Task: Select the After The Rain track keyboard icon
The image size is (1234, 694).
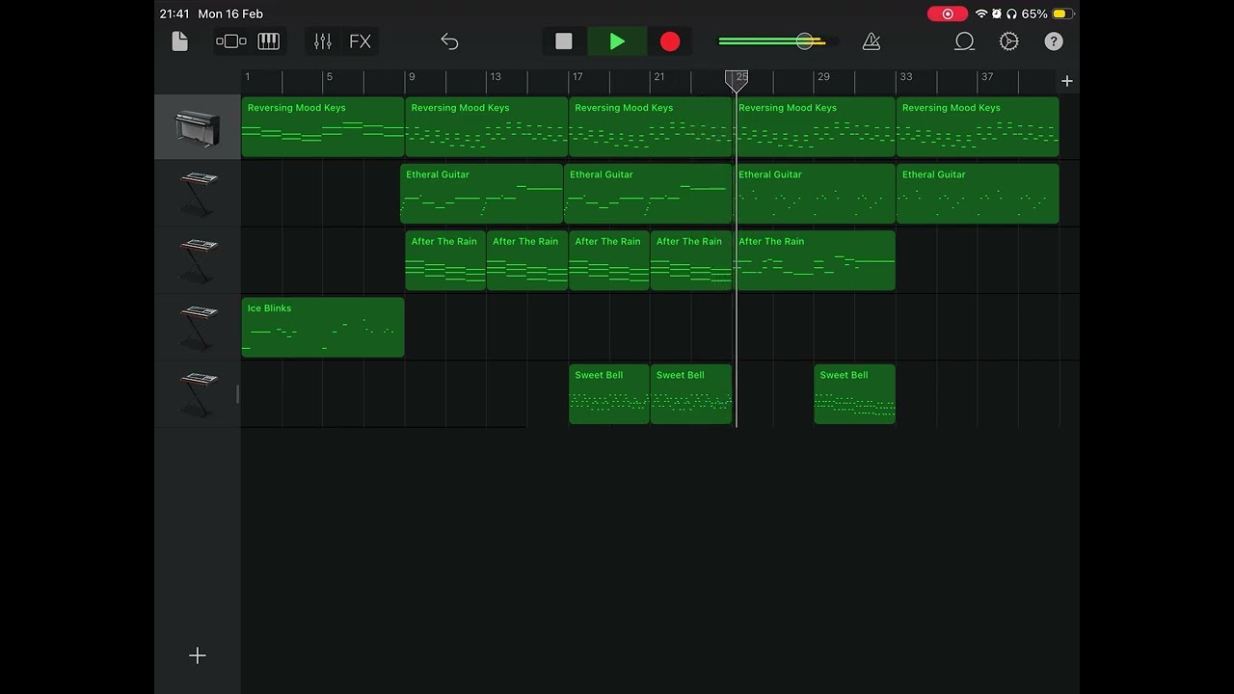Action: (x=198, y=260)
